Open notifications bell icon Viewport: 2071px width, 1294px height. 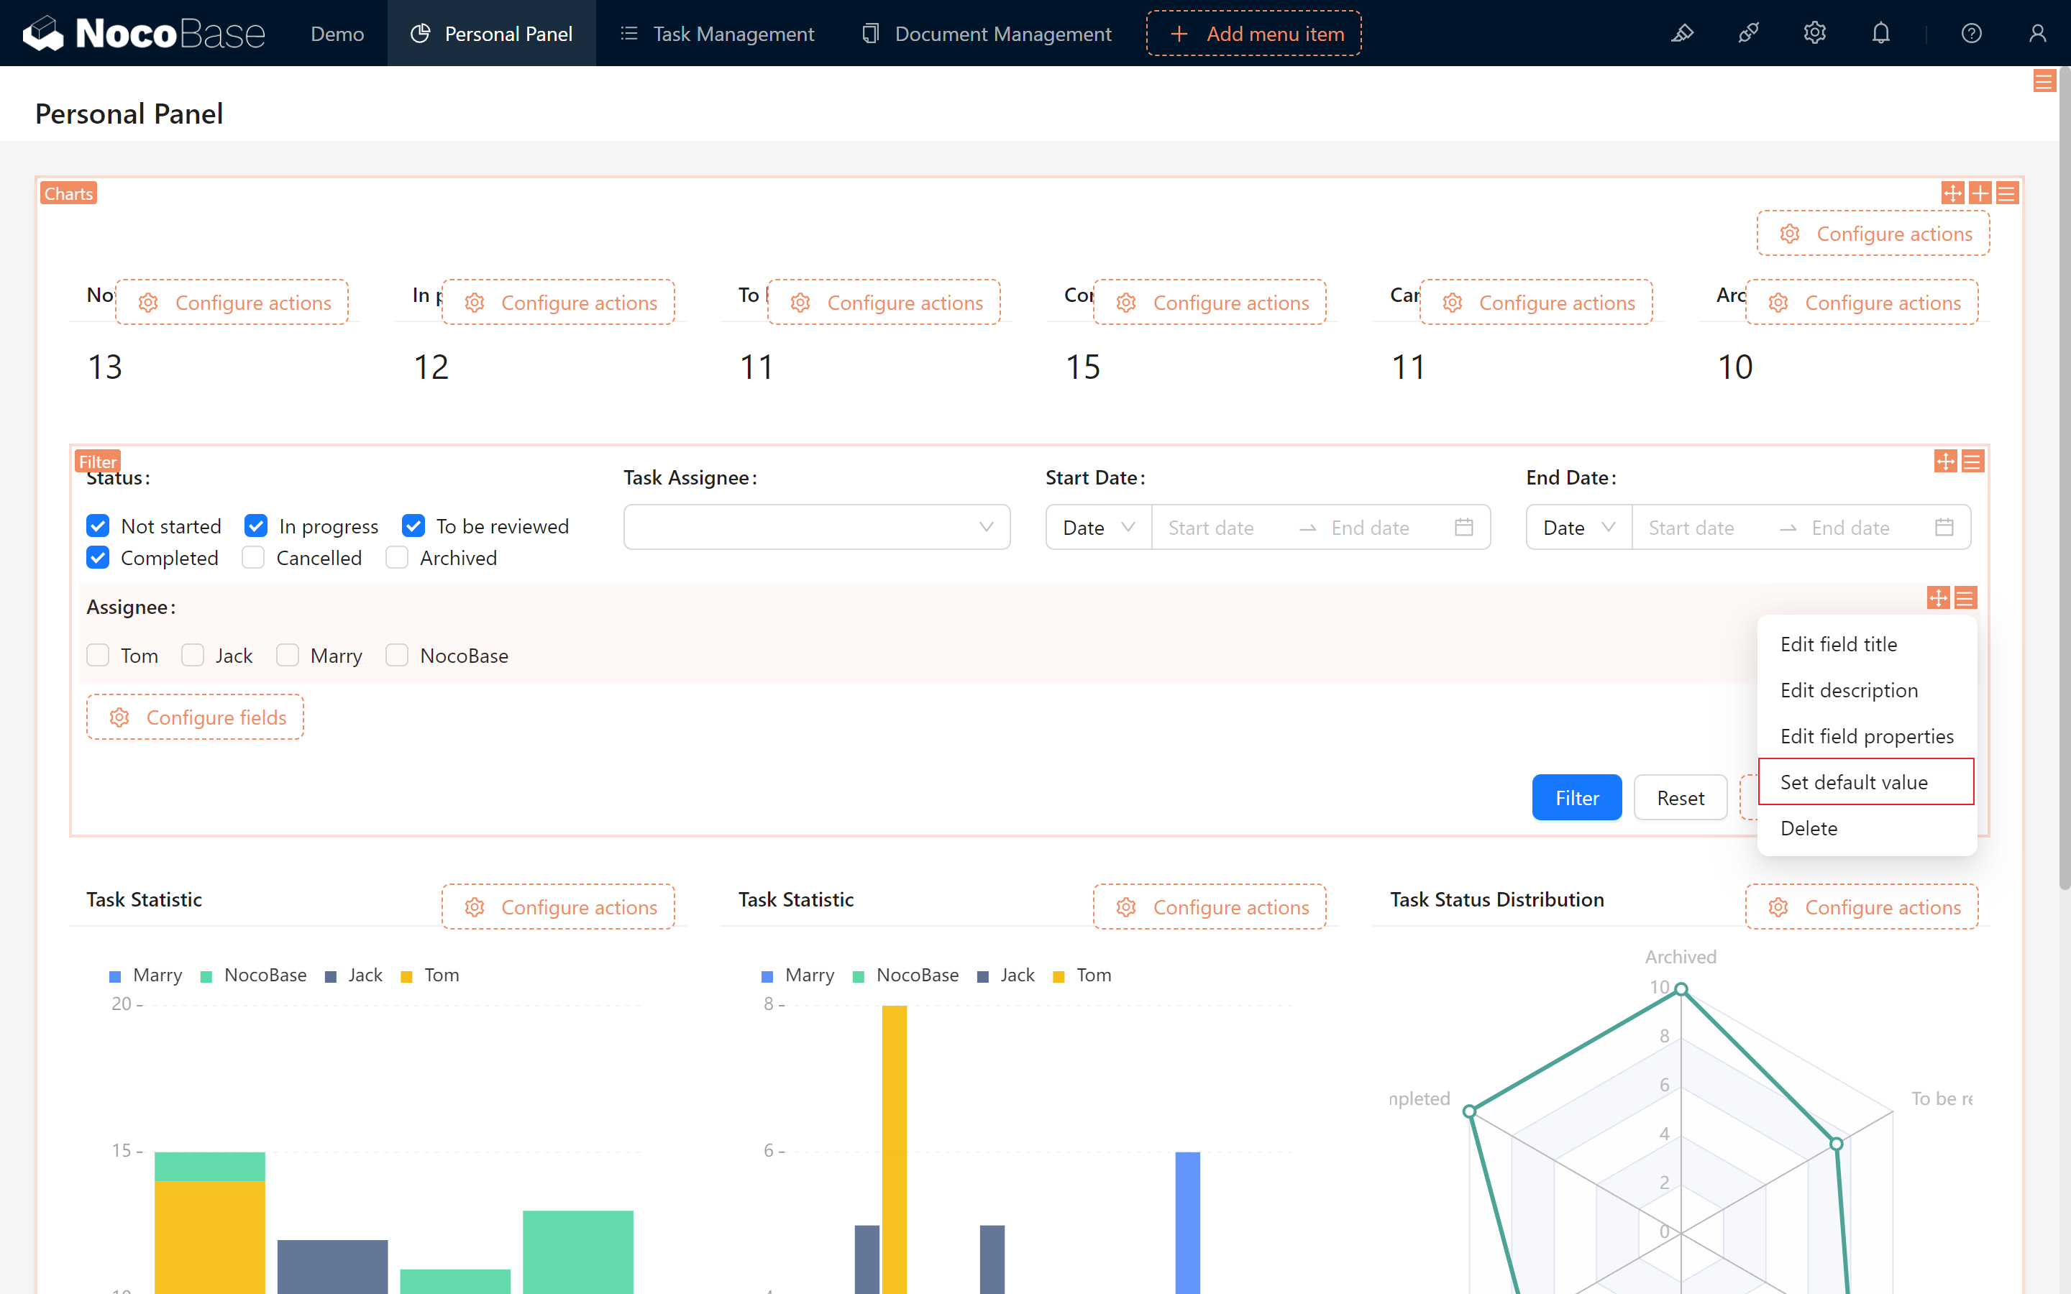1881,33
